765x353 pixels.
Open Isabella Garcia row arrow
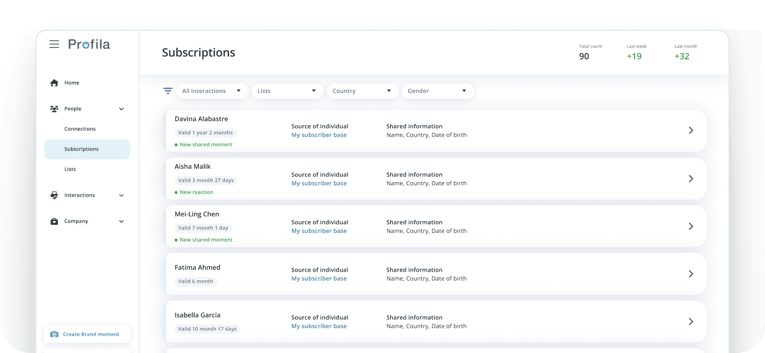(x=691, y=321)
